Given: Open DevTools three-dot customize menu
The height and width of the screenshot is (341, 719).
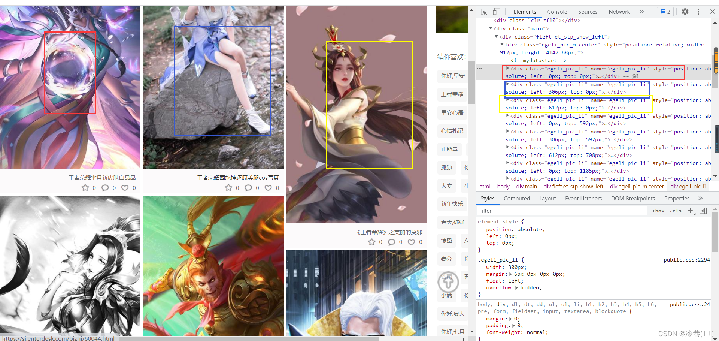Looking at the screenshot, I should 698,12.
